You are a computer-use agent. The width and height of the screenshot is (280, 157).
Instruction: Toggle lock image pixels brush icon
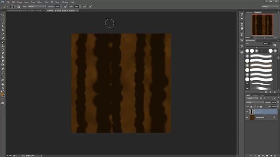[255, 106]
